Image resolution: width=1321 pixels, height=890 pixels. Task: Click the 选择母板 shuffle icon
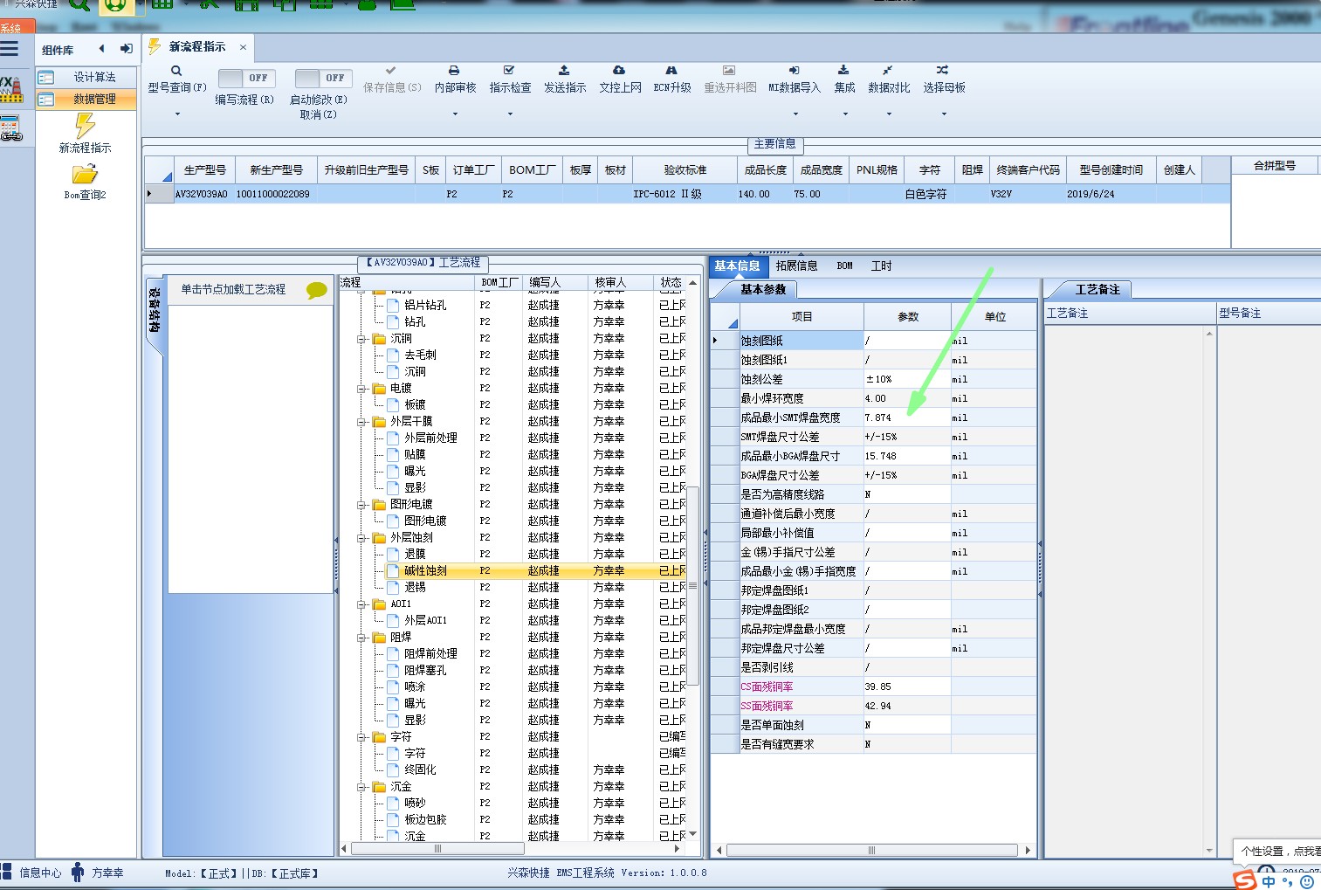tap(942, 70)
